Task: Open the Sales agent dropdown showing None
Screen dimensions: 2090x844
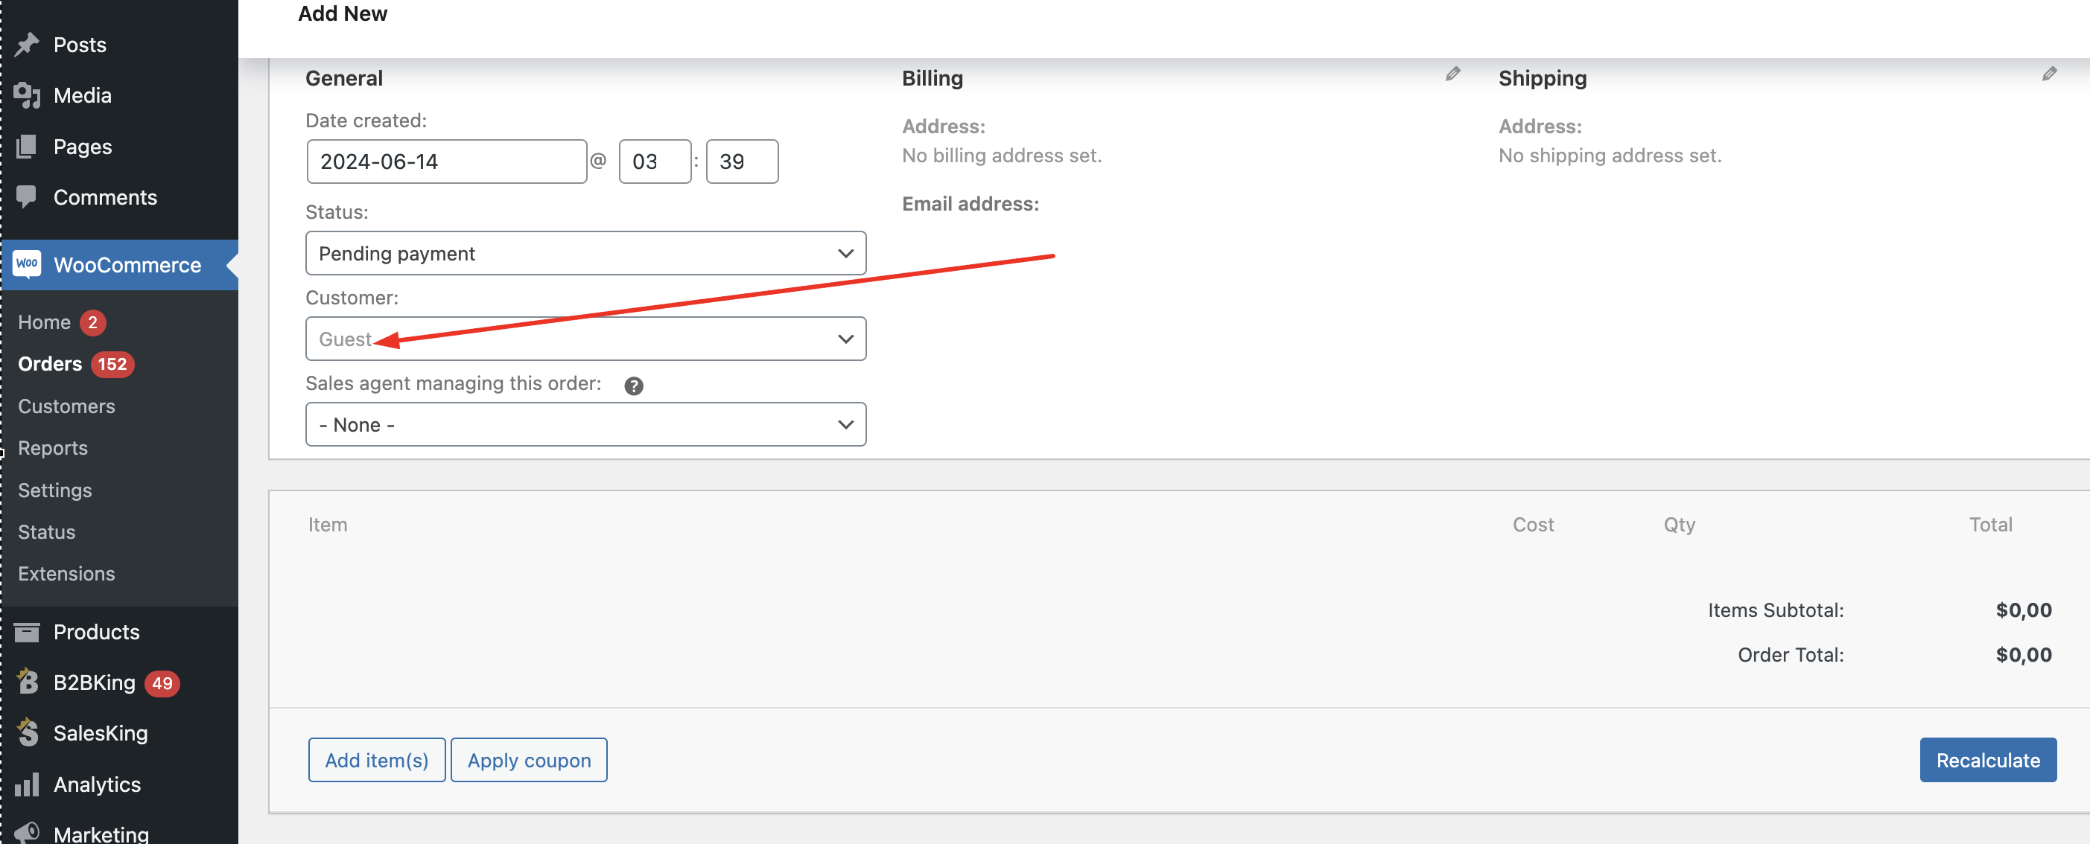Action: [585, 425]
